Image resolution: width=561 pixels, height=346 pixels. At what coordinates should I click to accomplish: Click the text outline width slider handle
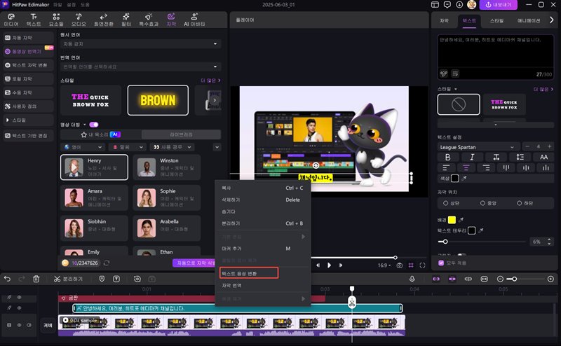coord(445,242)
